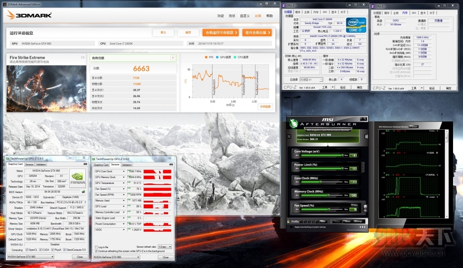
Task: Click the Intel Core i7 logo in CPU-Z
Action: coord(356,25)
